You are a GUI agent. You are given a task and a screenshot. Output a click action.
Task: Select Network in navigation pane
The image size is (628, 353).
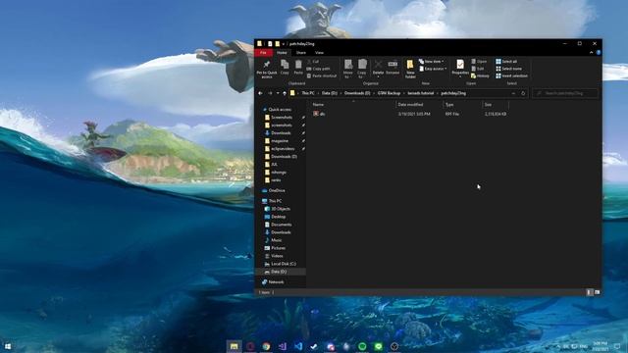(x=276, y=282)
